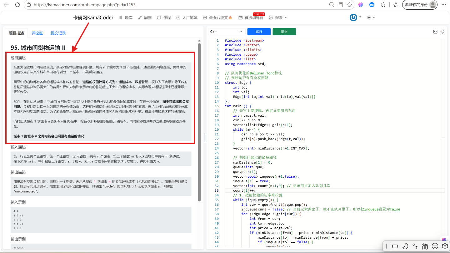
Task: Toggle the code panel layout icon
Action: 435,32
